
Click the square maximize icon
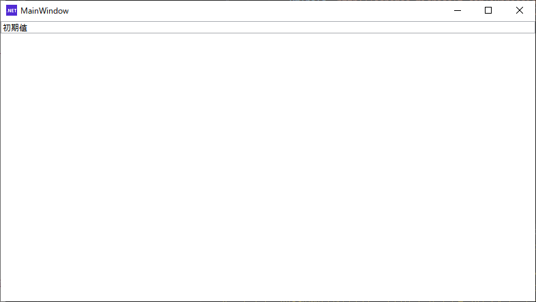pyautogui.click(x=488, y=11)
